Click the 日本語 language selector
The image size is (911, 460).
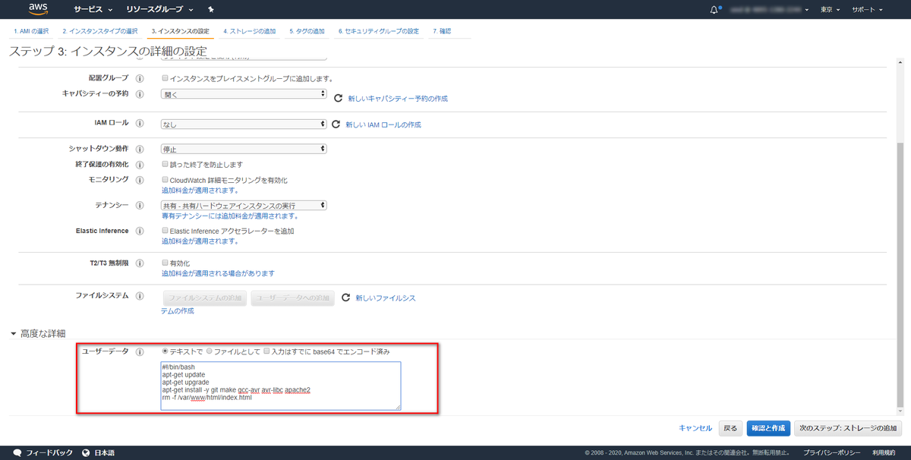point(104,452)
